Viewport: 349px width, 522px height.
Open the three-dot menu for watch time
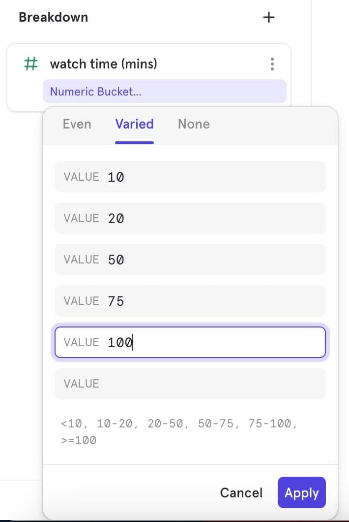(272, 64)
